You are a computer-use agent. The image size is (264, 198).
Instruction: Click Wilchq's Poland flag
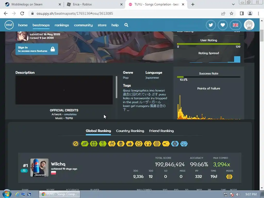53,173
